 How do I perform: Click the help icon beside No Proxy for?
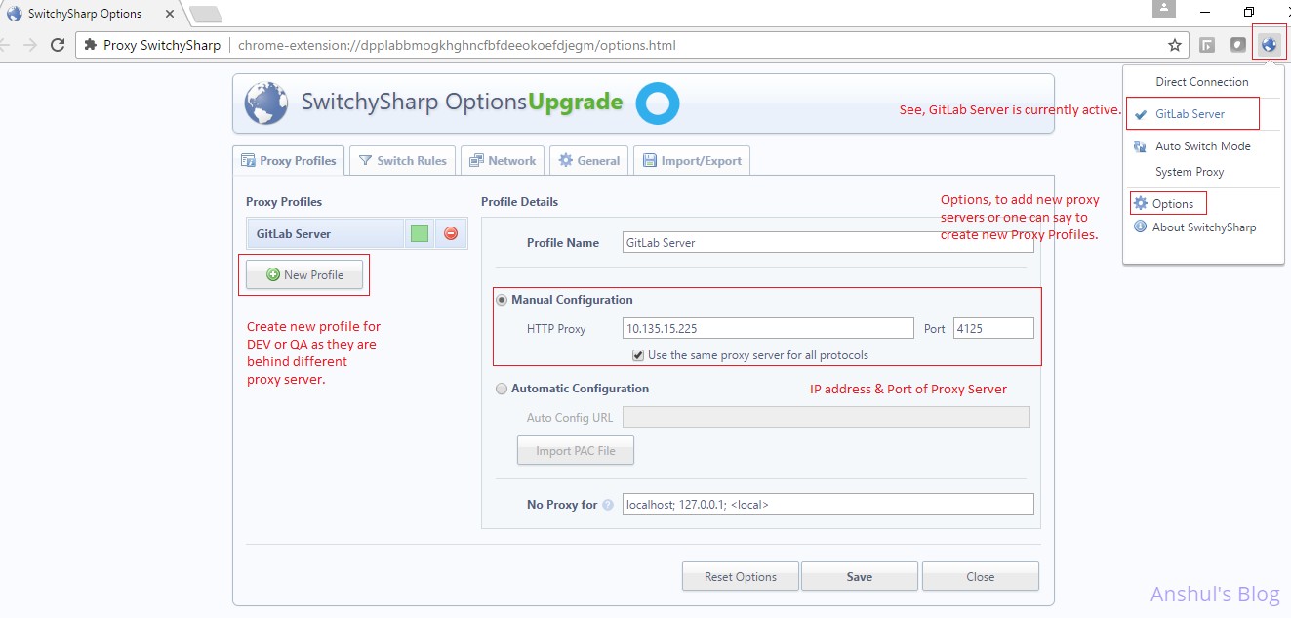click(608, 505)
